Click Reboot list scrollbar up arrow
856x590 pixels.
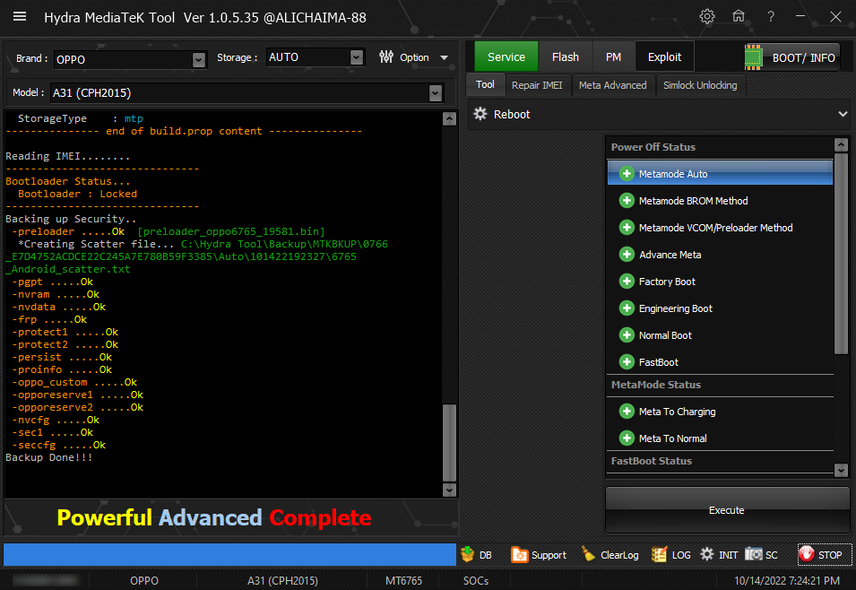842,144
